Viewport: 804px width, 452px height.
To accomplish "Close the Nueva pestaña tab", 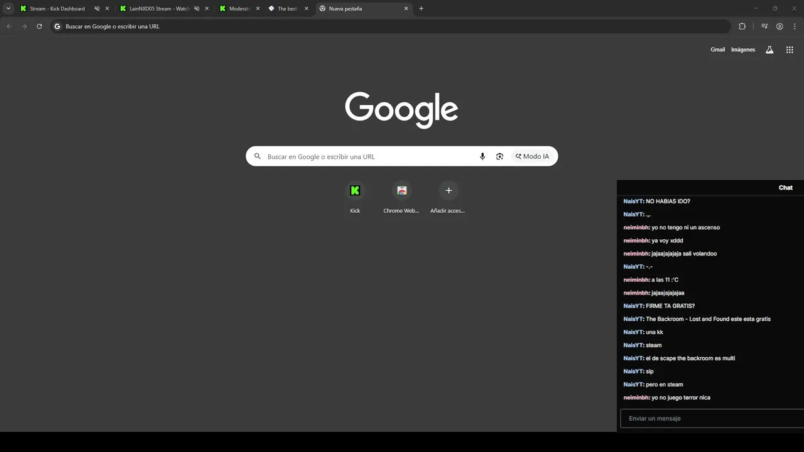I will click(x=406, y=9).
